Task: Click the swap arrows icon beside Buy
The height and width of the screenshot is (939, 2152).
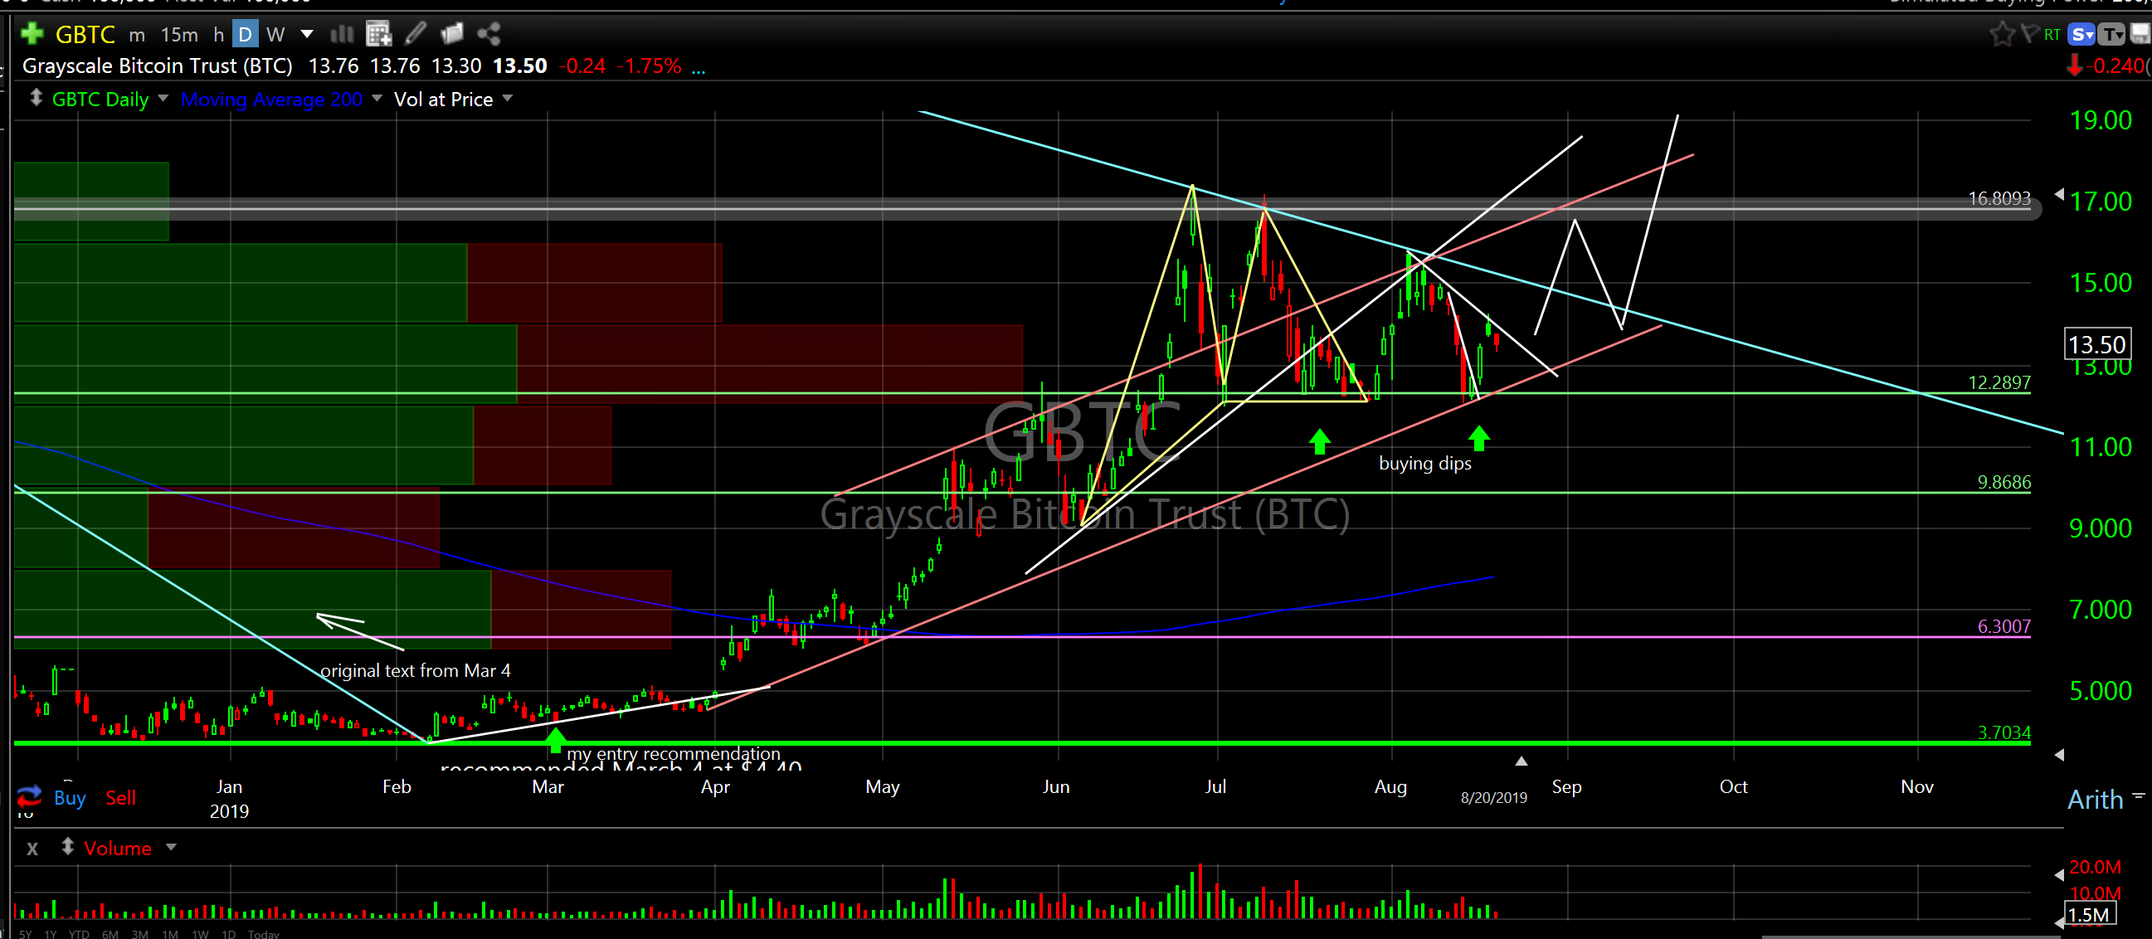Action: coord(28,796)
